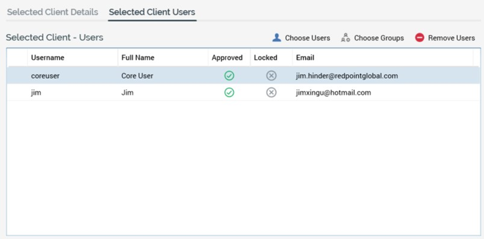The height and width of the screenshot is (239, 484).
Task: Click the Choose Users person icon
Action: tap(277, 38)
